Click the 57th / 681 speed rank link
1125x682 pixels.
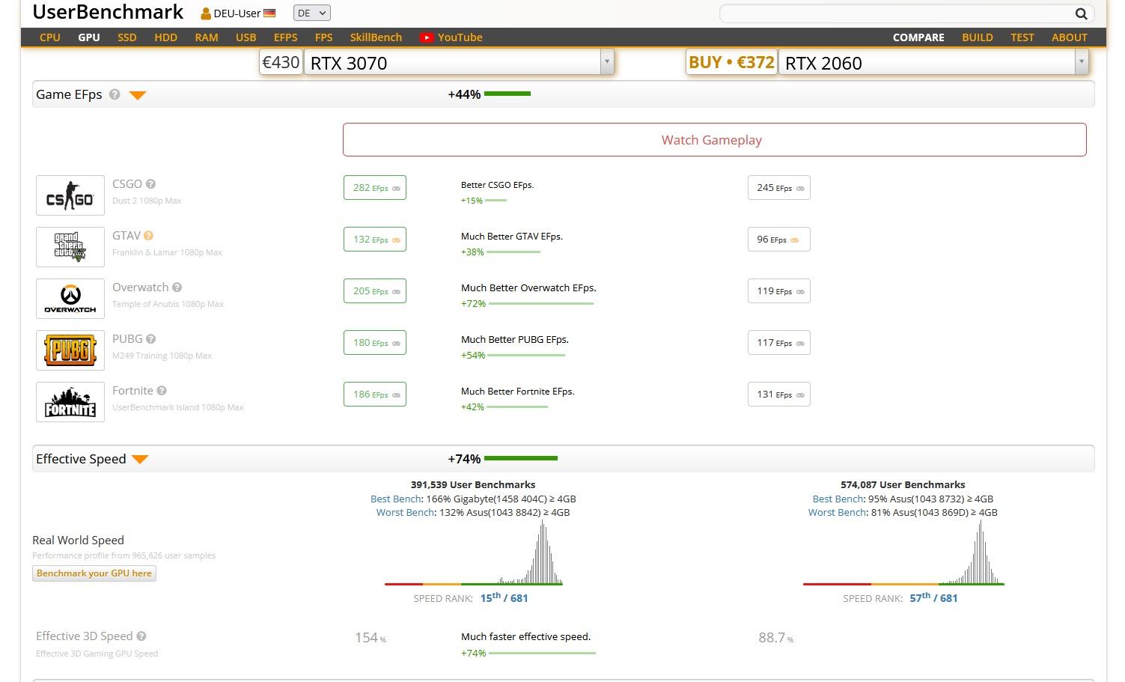pyautogui.click(x=933, y=597)
